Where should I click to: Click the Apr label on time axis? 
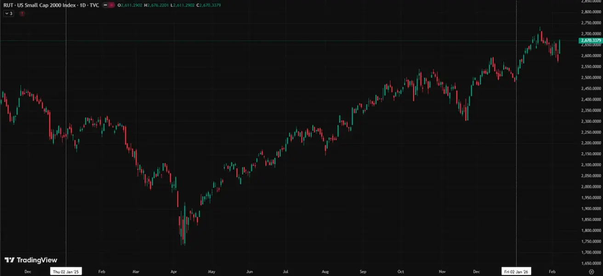pos(173,271)
